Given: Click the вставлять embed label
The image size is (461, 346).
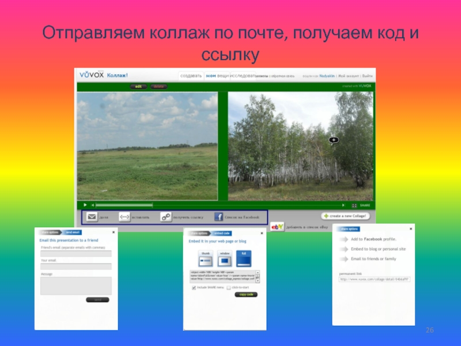Looking at the screenshot, I should (141, 217).
